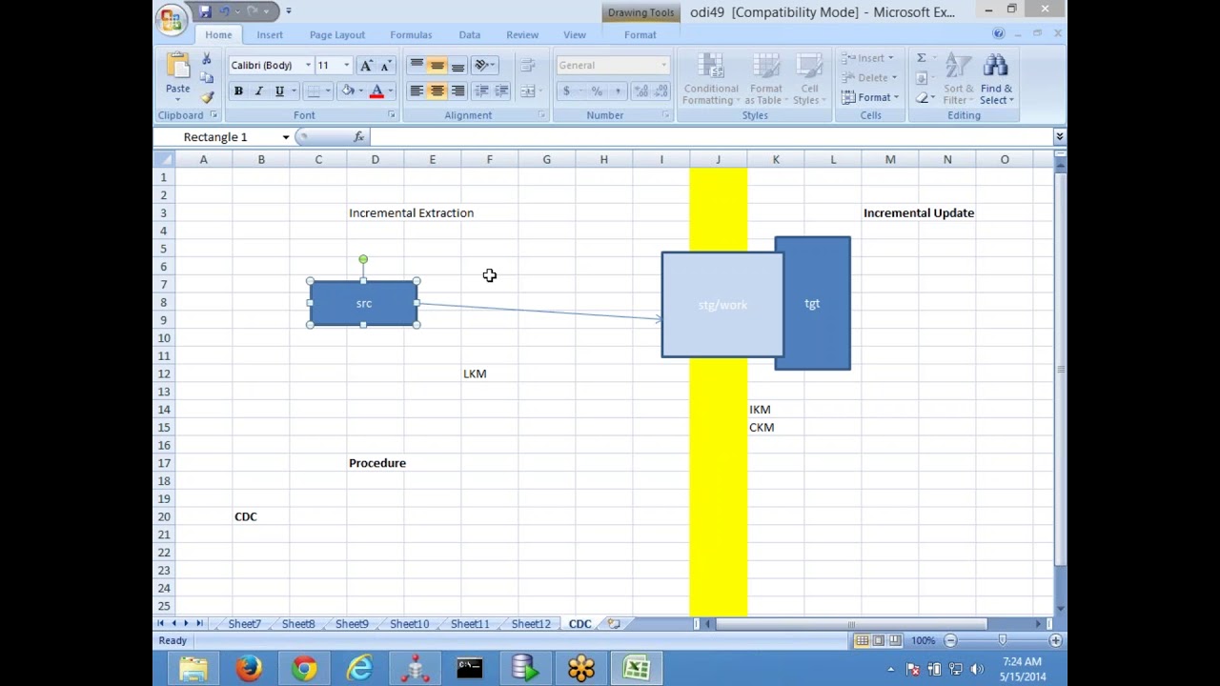
Task: Click the Save icon in Quick Access
Action: (x=205, y=11)
